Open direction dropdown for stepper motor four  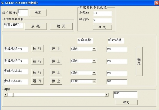pos(94,81)
